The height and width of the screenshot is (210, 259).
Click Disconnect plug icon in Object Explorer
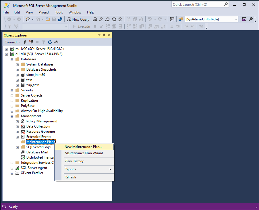pos(31,42)
